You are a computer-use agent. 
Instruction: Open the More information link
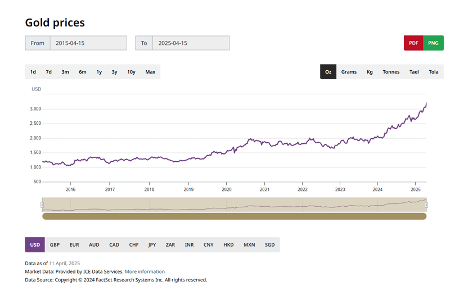(145, 271)
